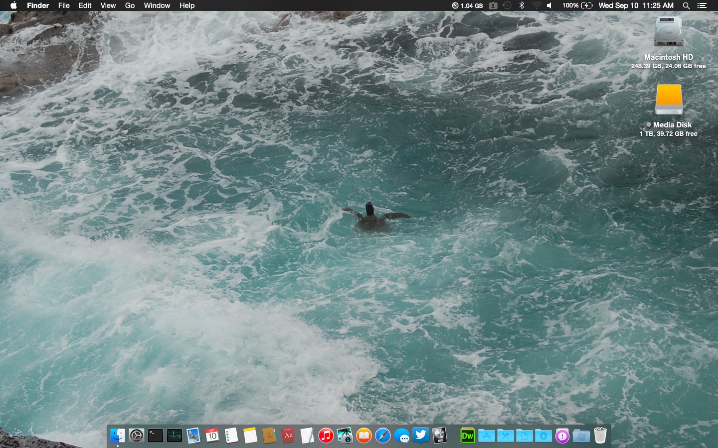Expand the Downloads stack in Dock

[x=543, y=436]
